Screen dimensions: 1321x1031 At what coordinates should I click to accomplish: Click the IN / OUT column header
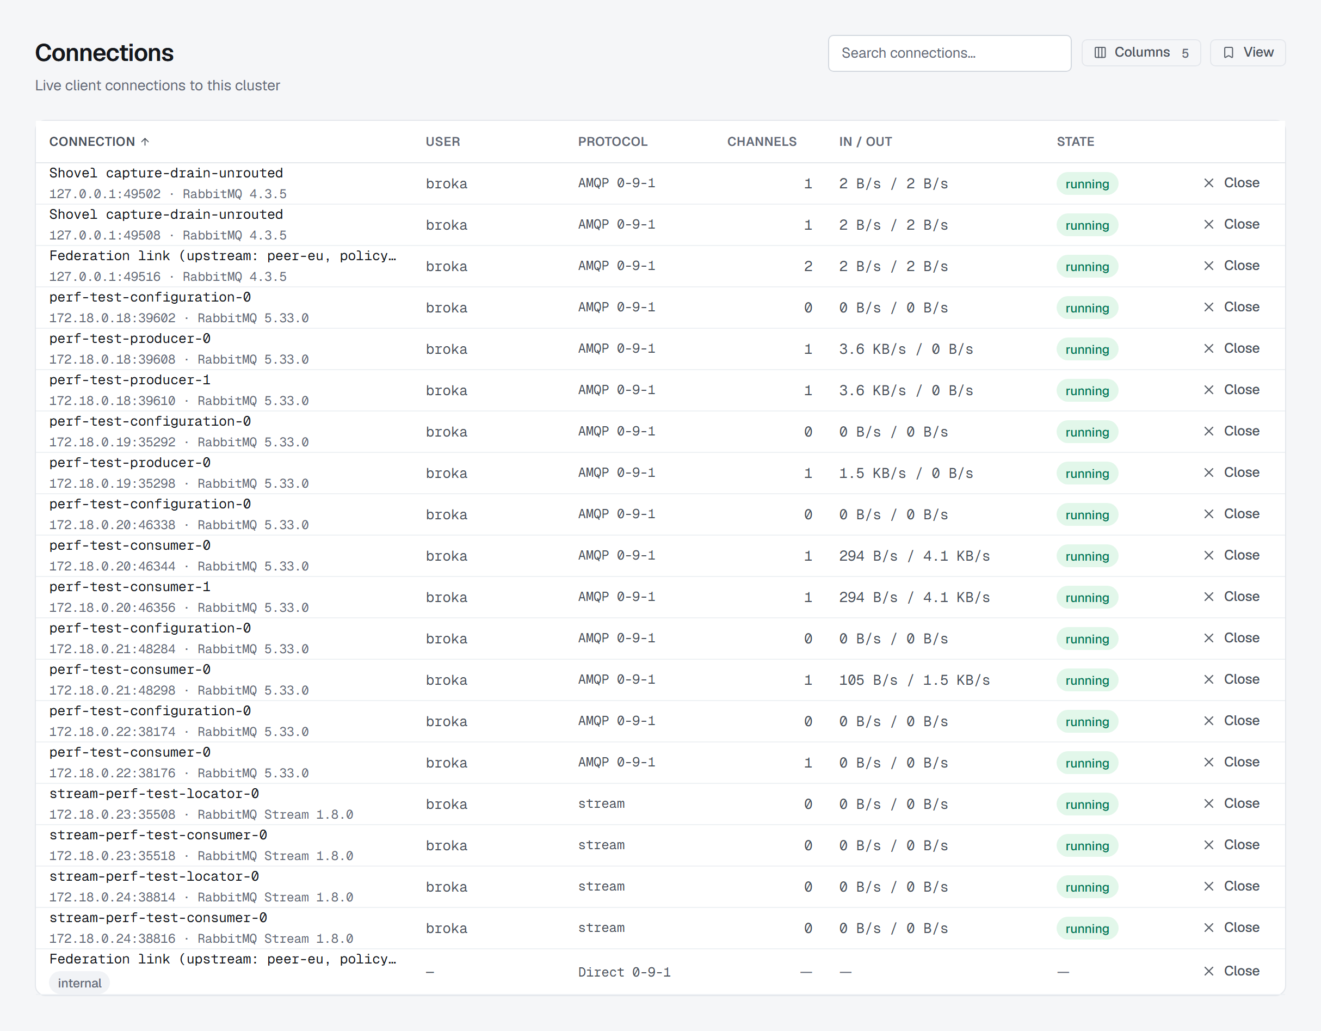pos(865,142)
